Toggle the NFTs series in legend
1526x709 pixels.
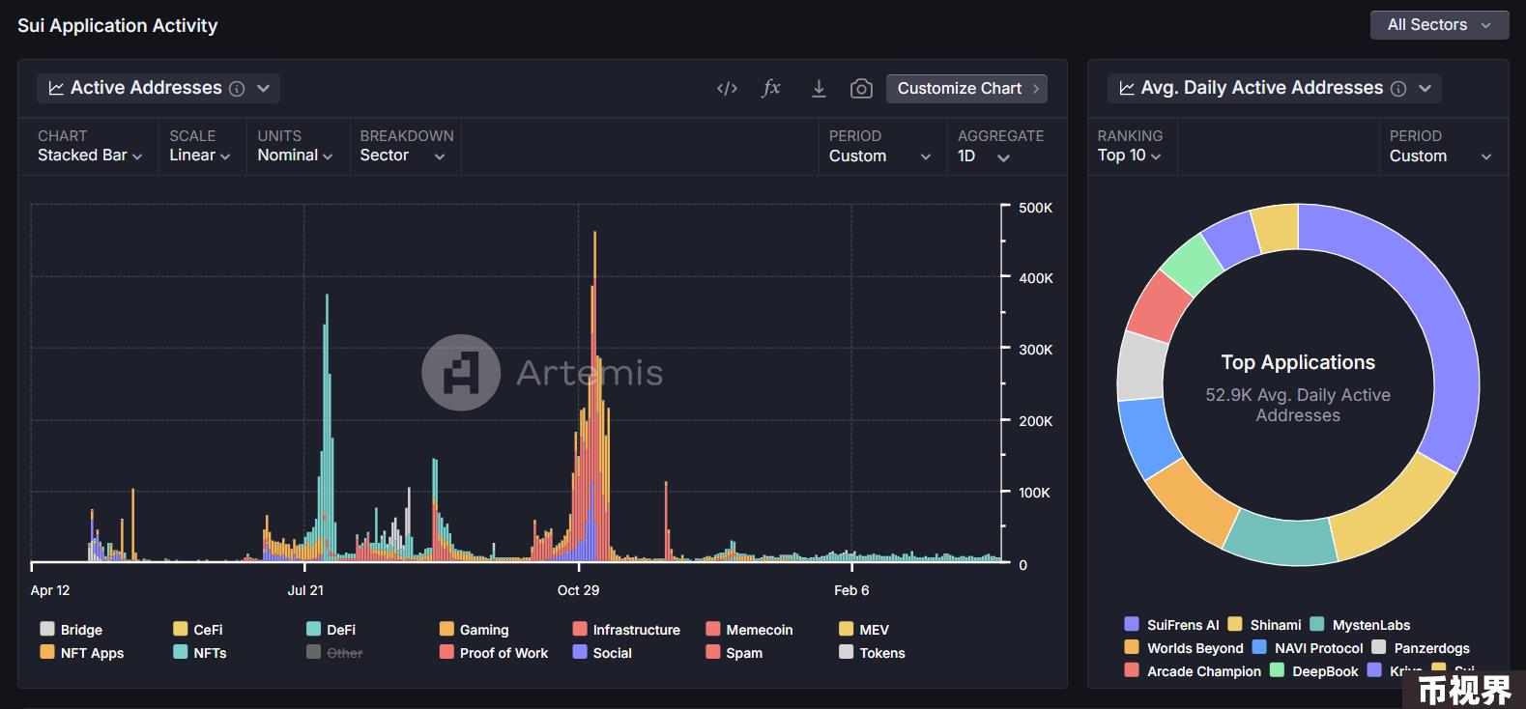click(x=200, y=653)
